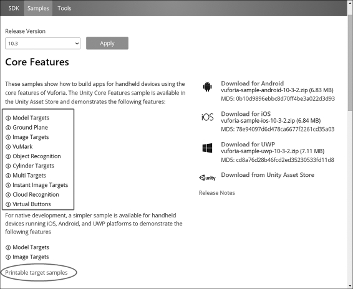Click the Object Recognition feature text

pos(37,156)
